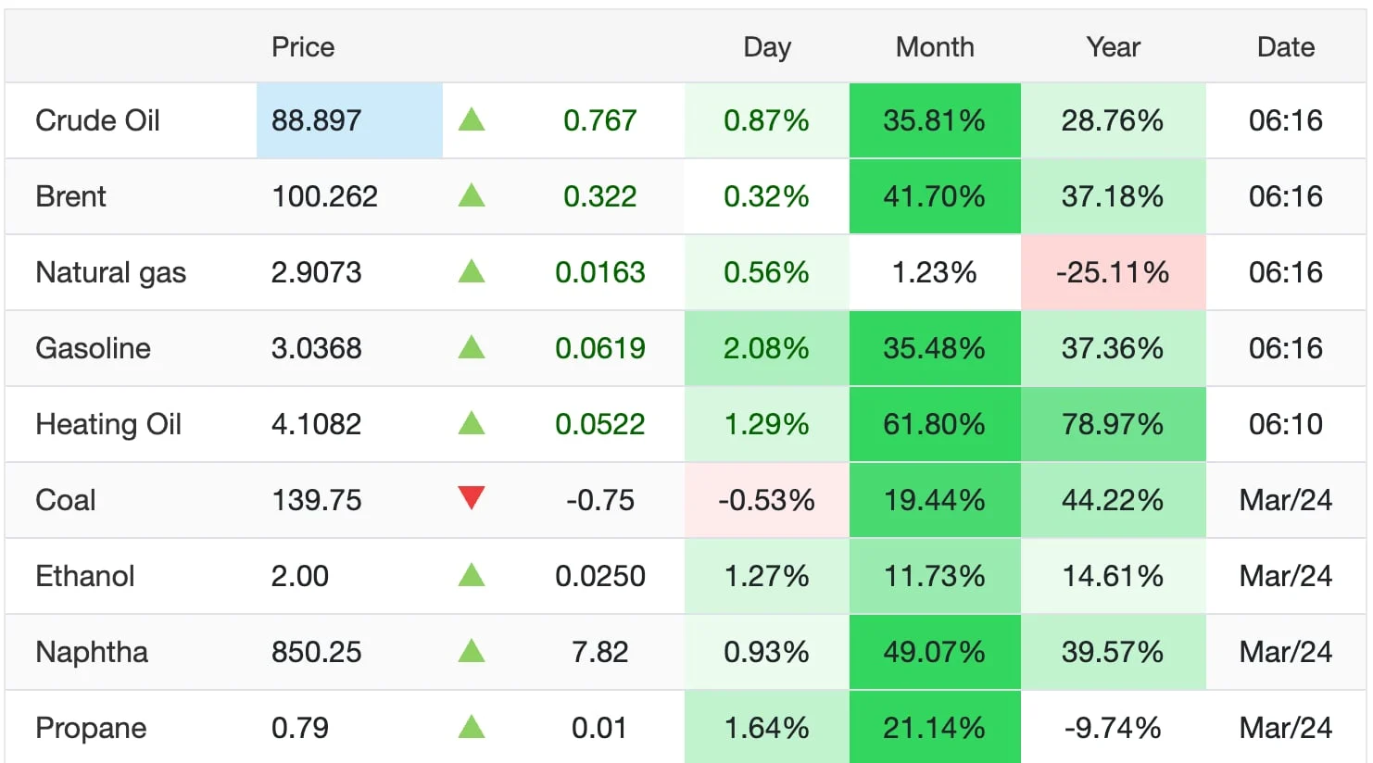This screenshot has width=1373, height=763.
Task: Click the green up arrow in Brent row
Action: pos(472,195)
